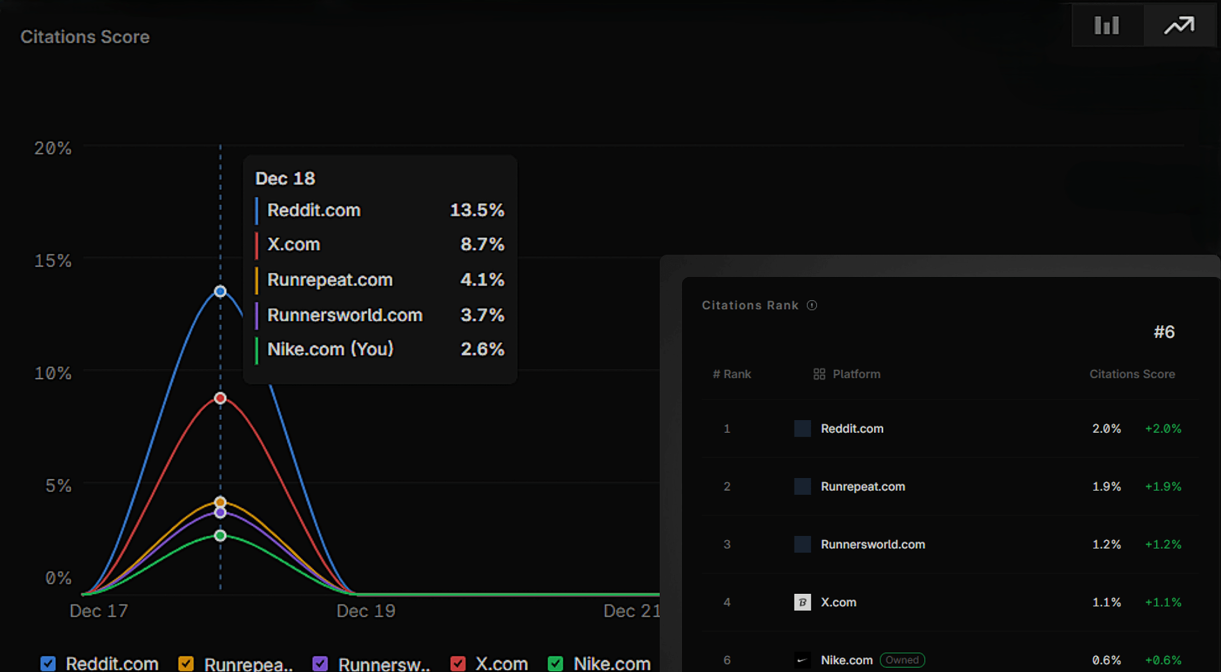
Task: Sort by the Citations Score column header
Action: 1132,374
